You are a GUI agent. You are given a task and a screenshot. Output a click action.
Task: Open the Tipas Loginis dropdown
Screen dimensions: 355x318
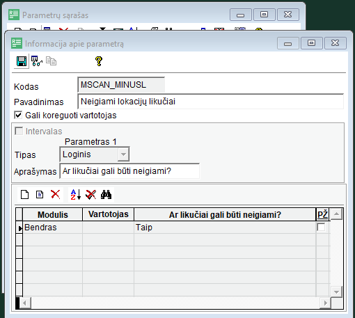click(123, 154)
